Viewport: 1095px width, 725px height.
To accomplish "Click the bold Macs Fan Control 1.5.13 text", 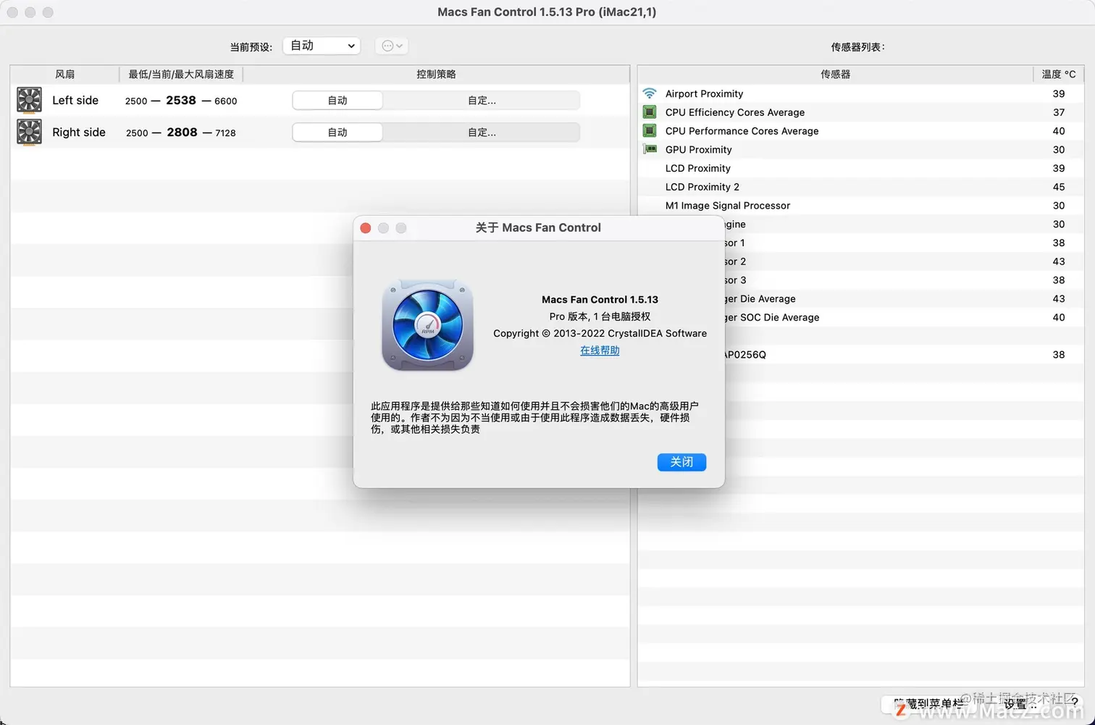I will click(x=600, y=299).
